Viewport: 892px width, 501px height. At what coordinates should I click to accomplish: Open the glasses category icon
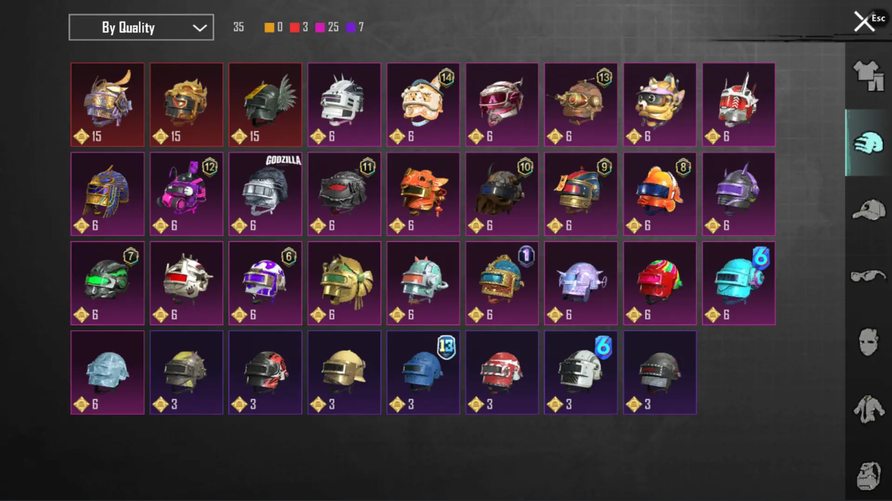(x=868, y=276)
